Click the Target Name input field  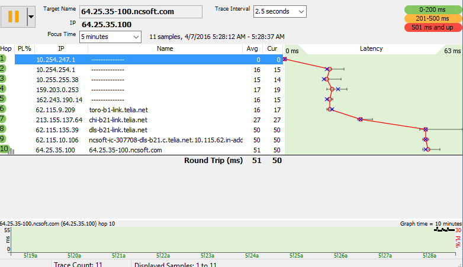[141, 11]
